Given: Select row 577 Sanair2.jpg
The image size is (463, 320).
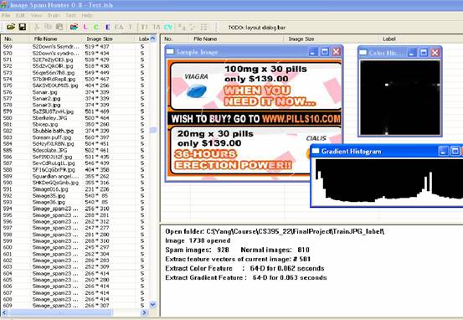Looking at the screenshot, I should [75, 99].
